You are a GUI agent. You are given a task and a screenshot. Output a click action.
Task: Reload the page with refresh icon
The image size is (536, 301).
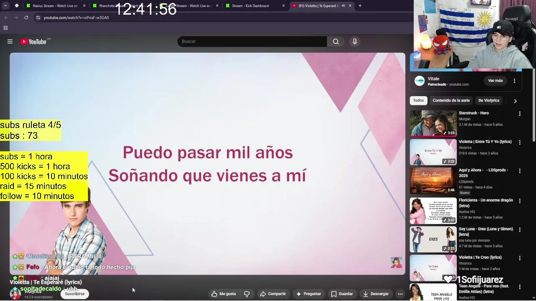26,18
